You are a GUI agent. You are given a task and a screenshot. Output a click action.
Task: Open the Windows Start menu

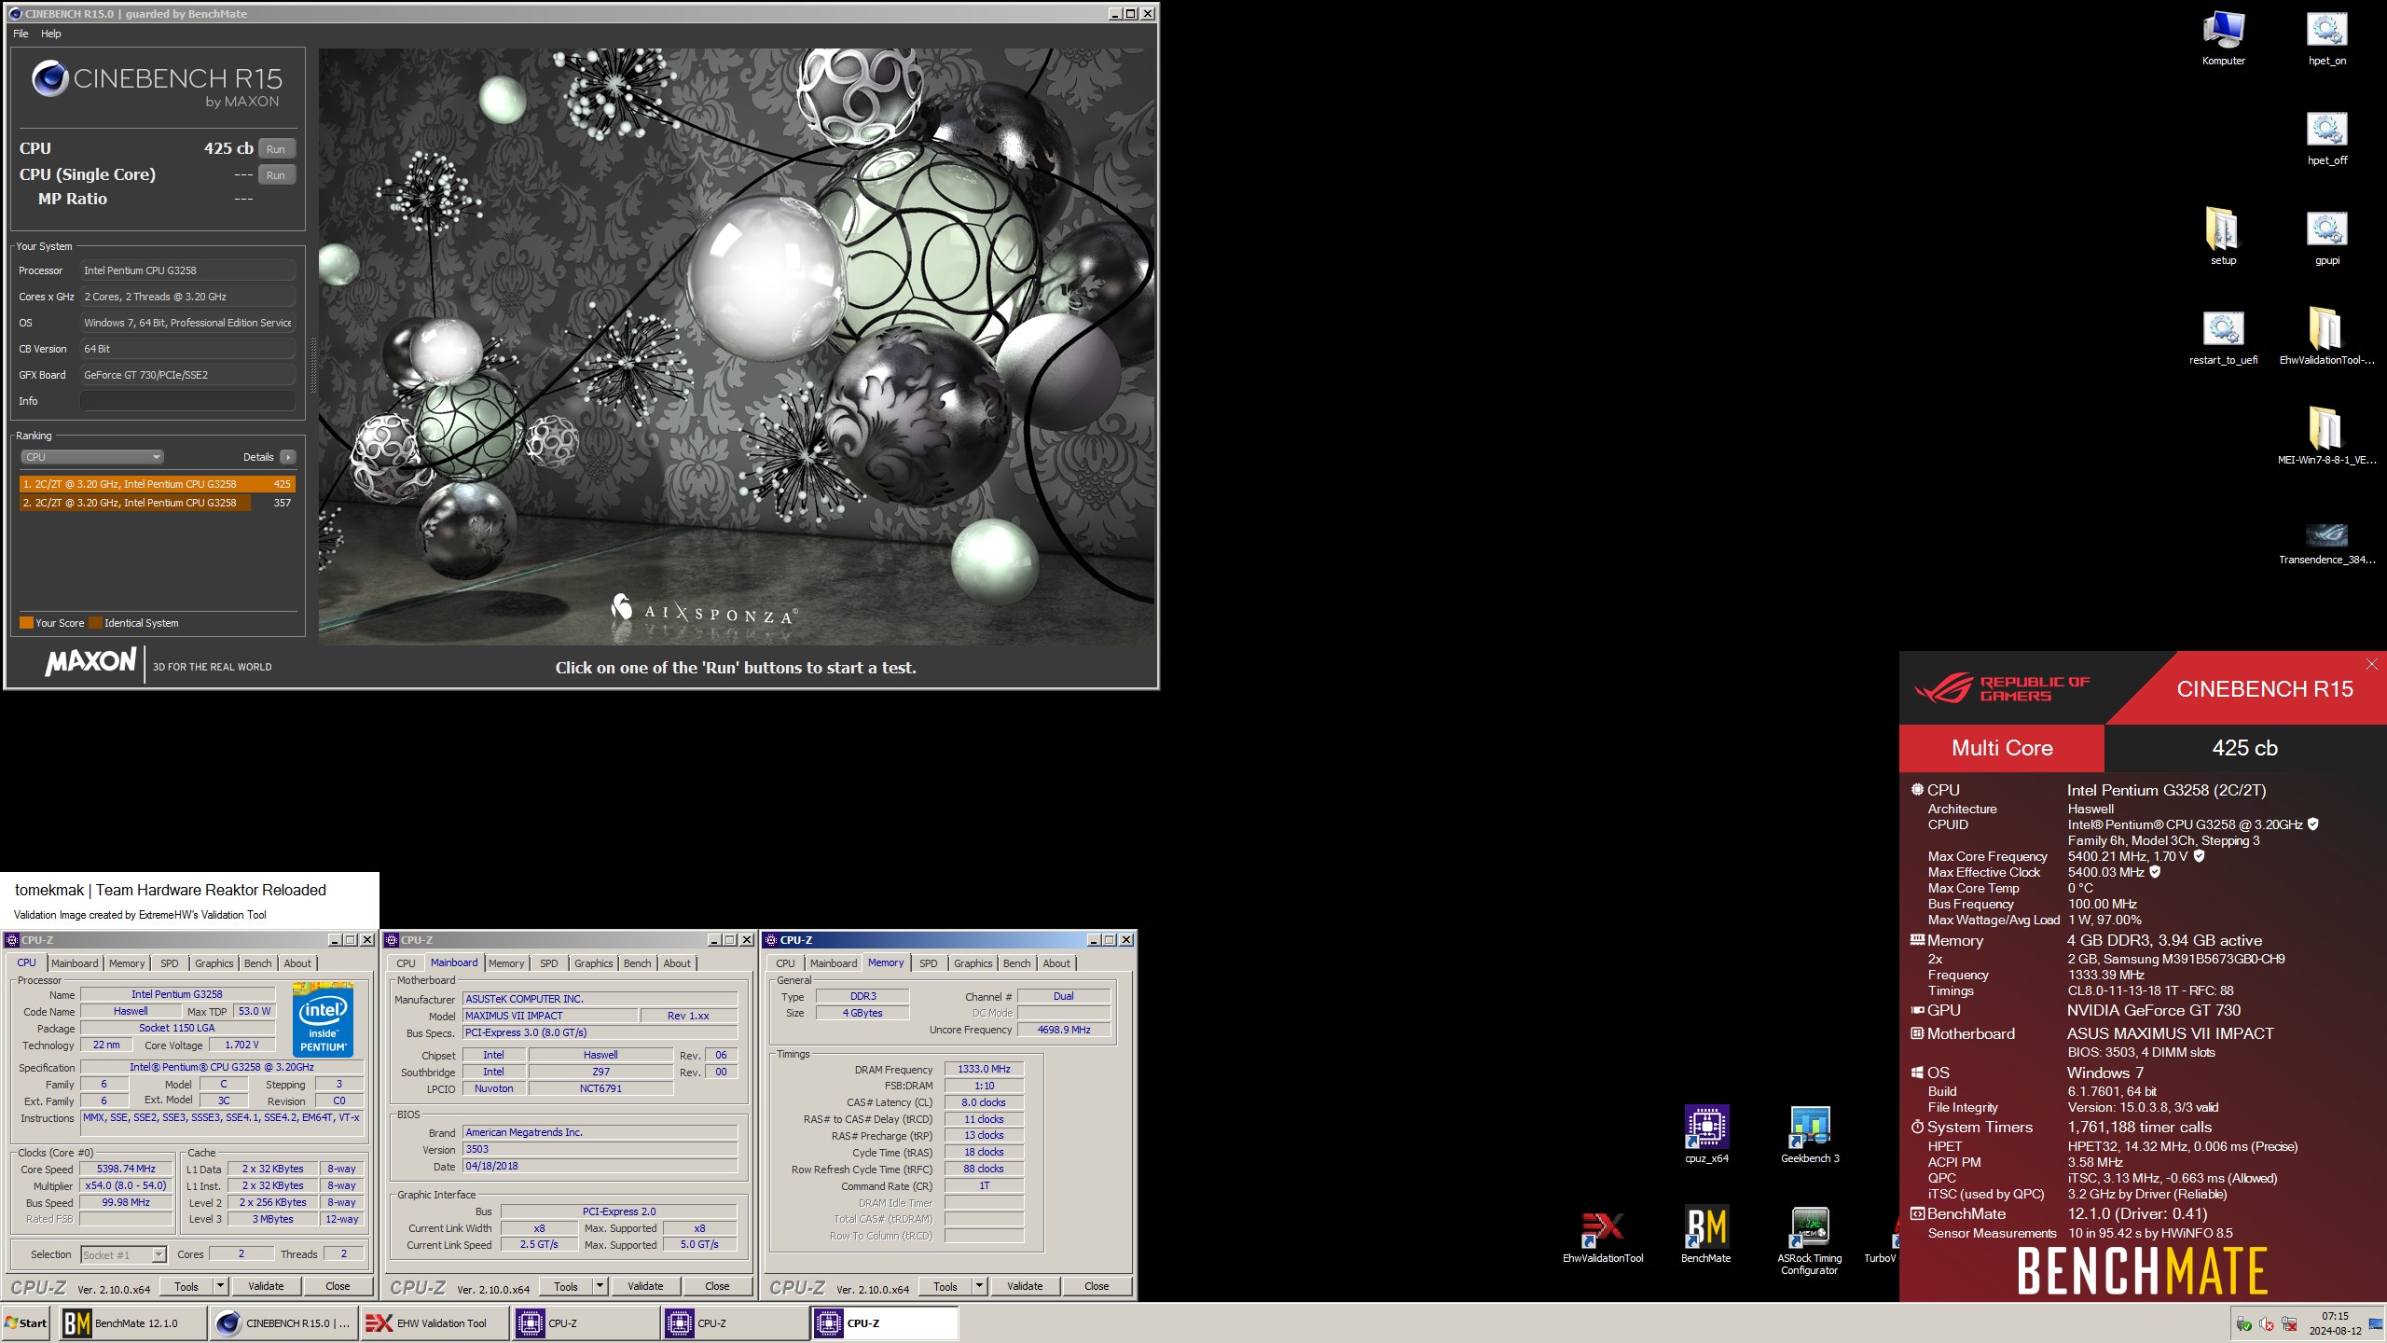pyautogui.click(x=26, y=1323)
